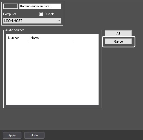Click the All audio sources button

pyautogui.click(x=118, y=33)
